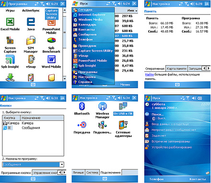The image size is (211, 183).
Task: Open Контакты from Start menu
Action: [x=94, y=30]
